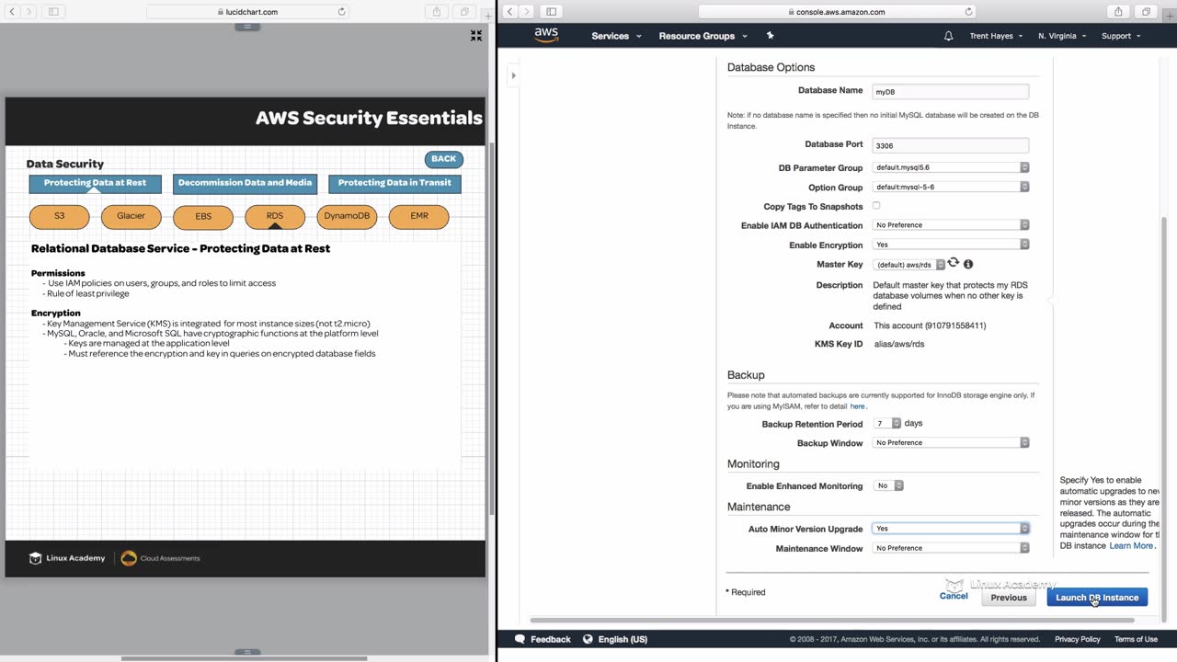Open the Privacy Policy link
1177x662 pixels.
(1078, 639)
